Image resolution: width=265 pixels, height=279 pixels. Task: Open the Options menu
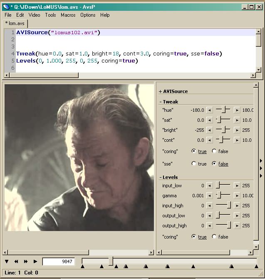coord(88,15)
